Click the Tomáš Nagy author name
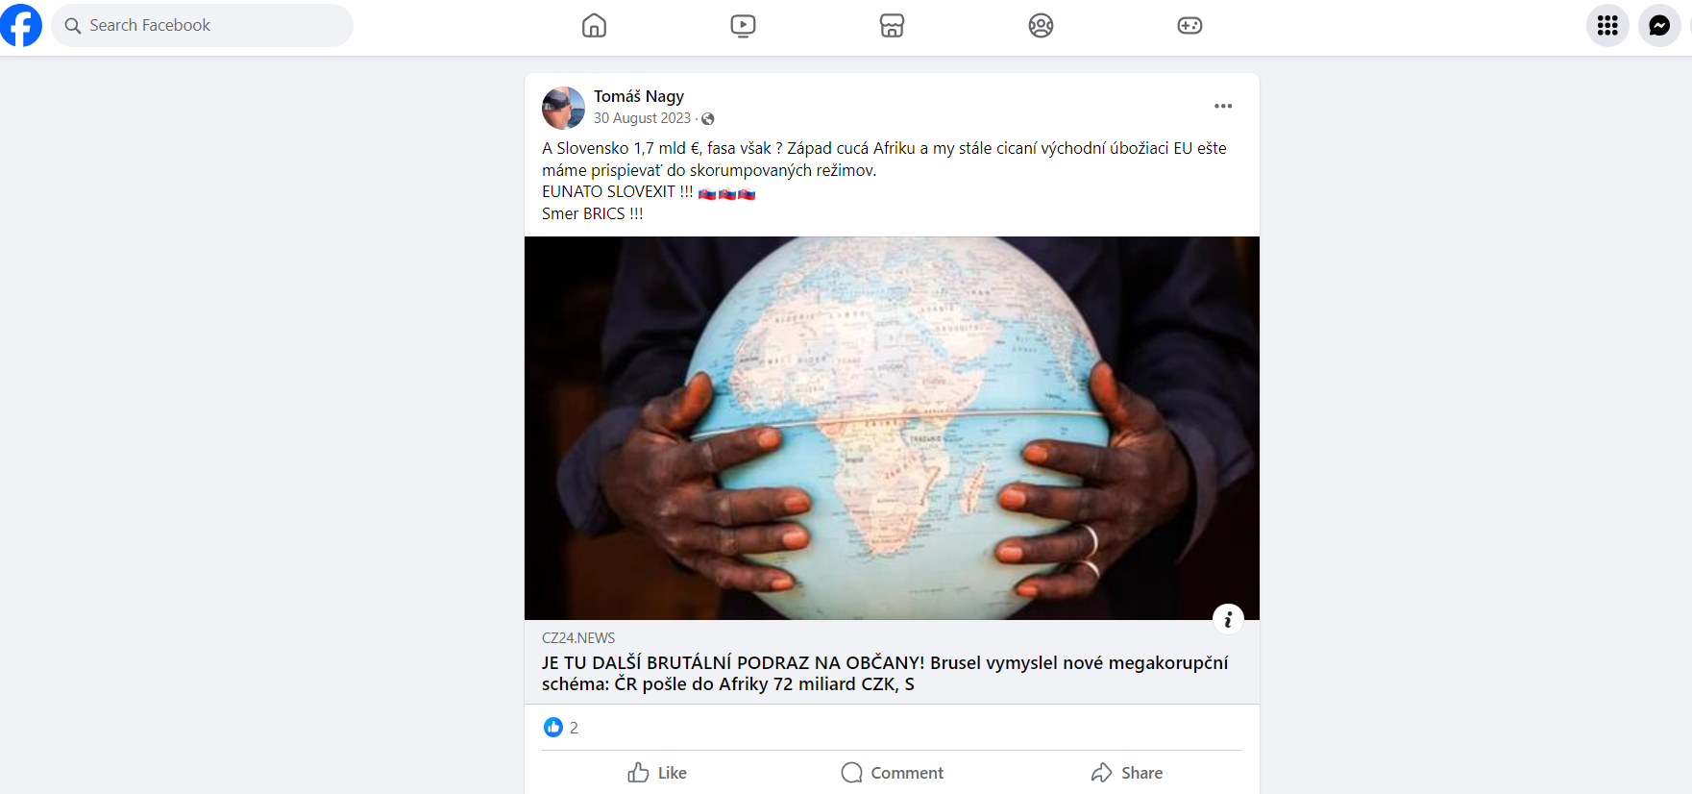1692x794 pixels. tap(639, 96)
